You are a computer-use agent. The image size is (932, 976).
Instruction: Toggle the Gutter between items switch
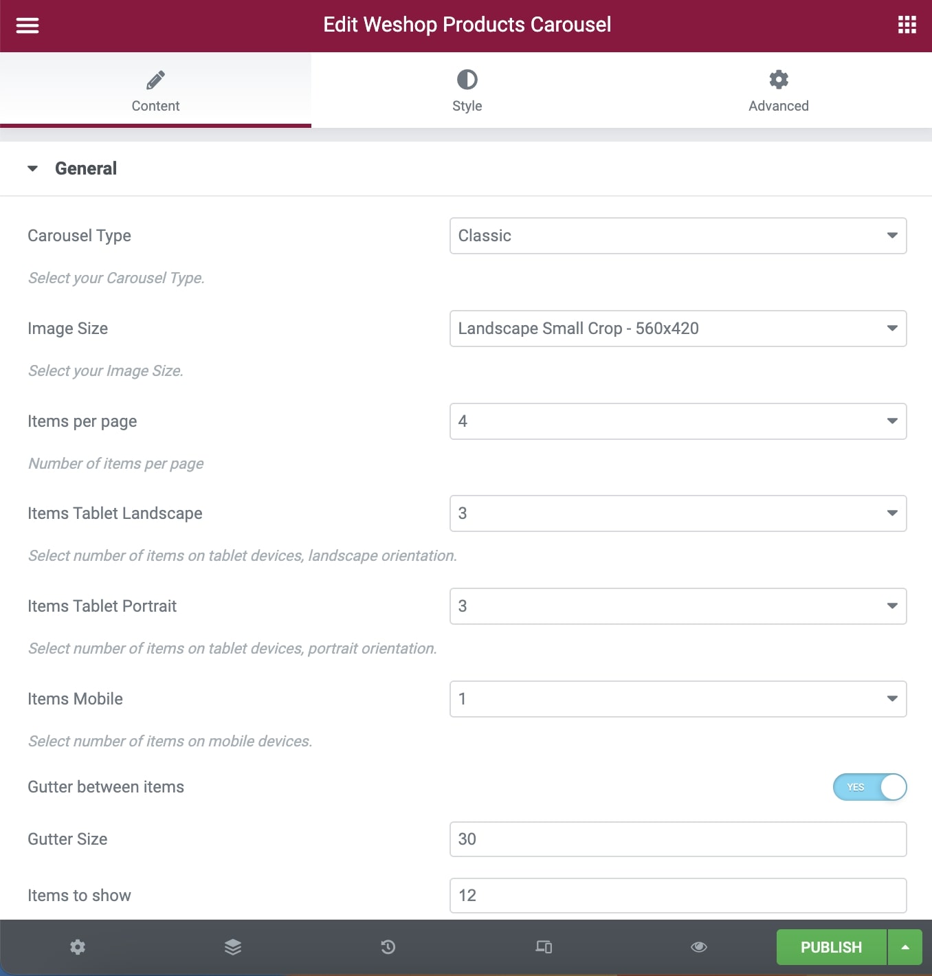[870, 787]
